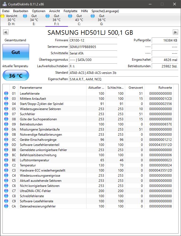This screenshot has height=236, width=181.
Task: Click the Betriebsstunden value 25982 Std.
Action: 165,66
